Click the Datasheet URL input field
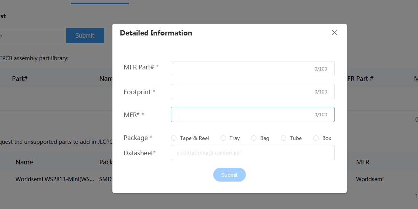This screenshot has width=418, height=209. (253, 153)
